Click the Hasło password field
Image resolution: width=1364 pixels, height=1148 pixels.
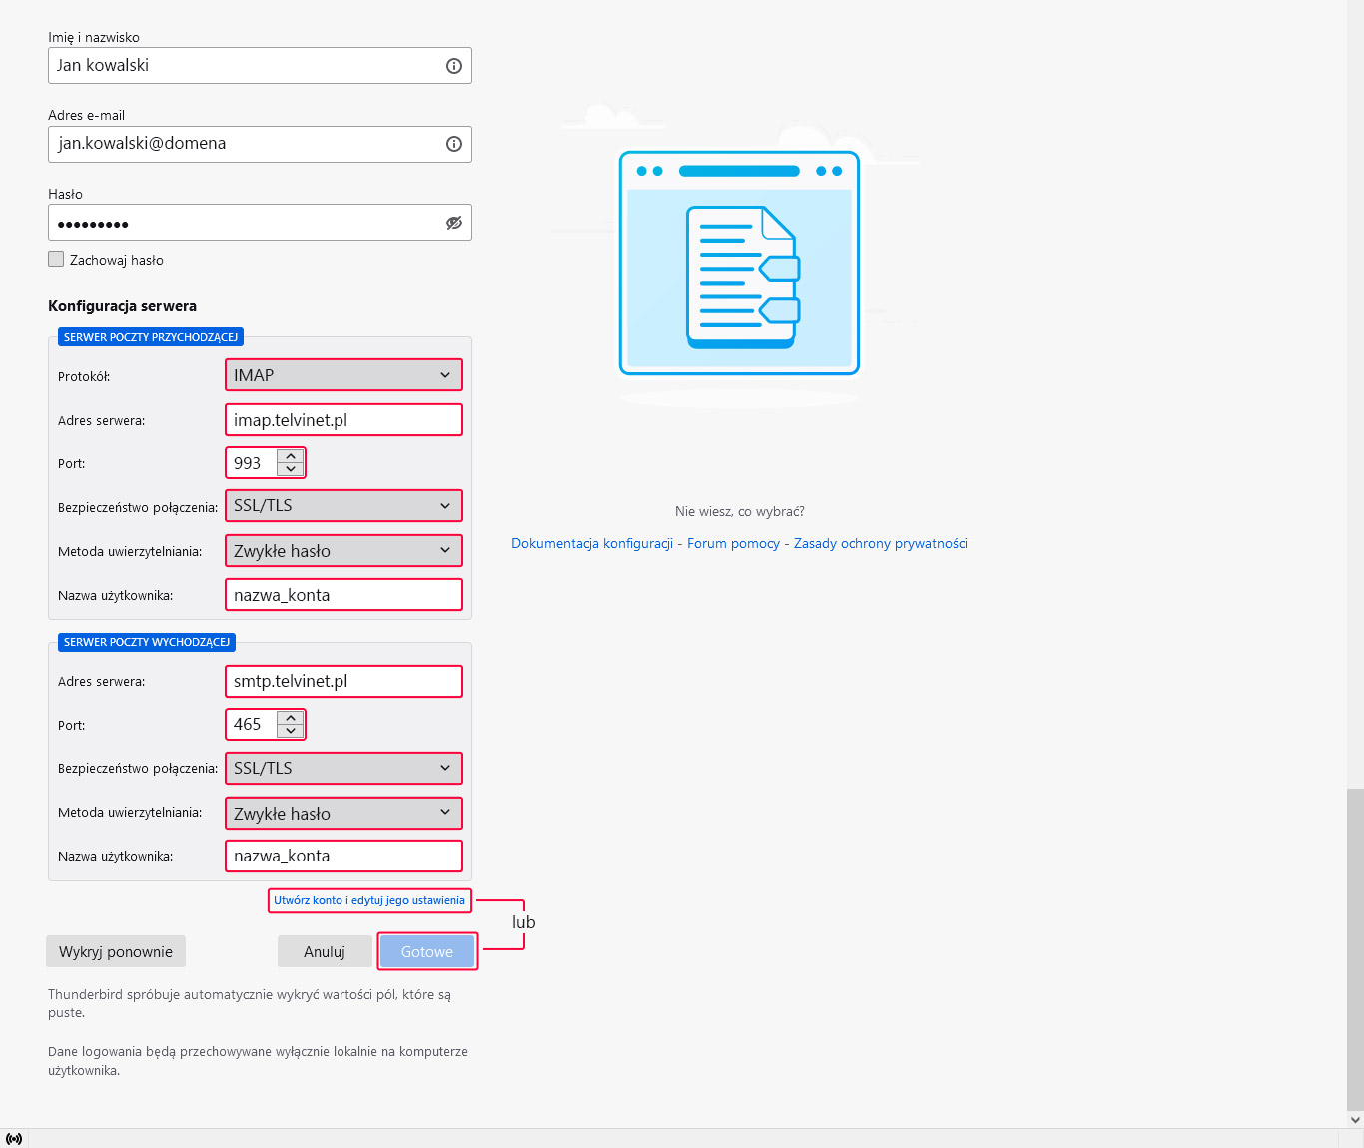(x=260, y=223)
